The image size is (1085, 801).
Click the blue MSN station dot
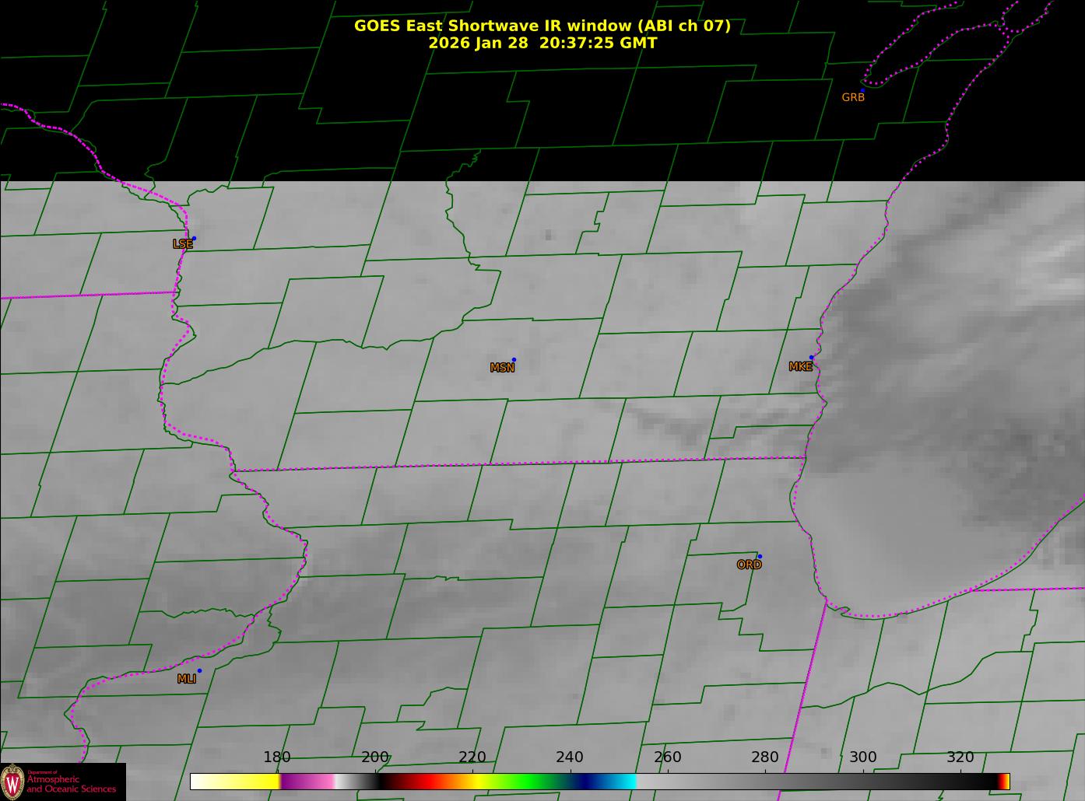(x=514, y=360)
